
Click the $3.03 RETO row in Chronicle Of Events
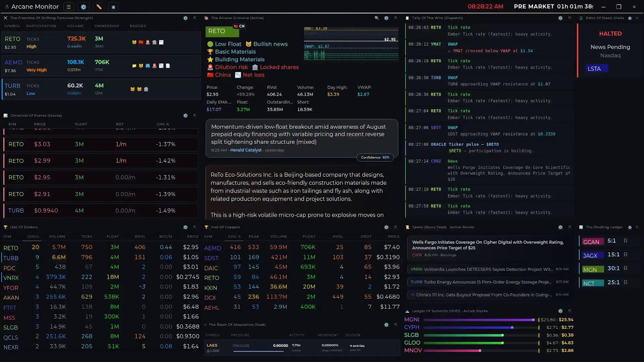click(101, 144)
